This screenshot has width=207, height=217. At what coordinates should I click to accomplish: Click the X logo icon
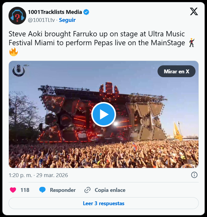(194, 12)
